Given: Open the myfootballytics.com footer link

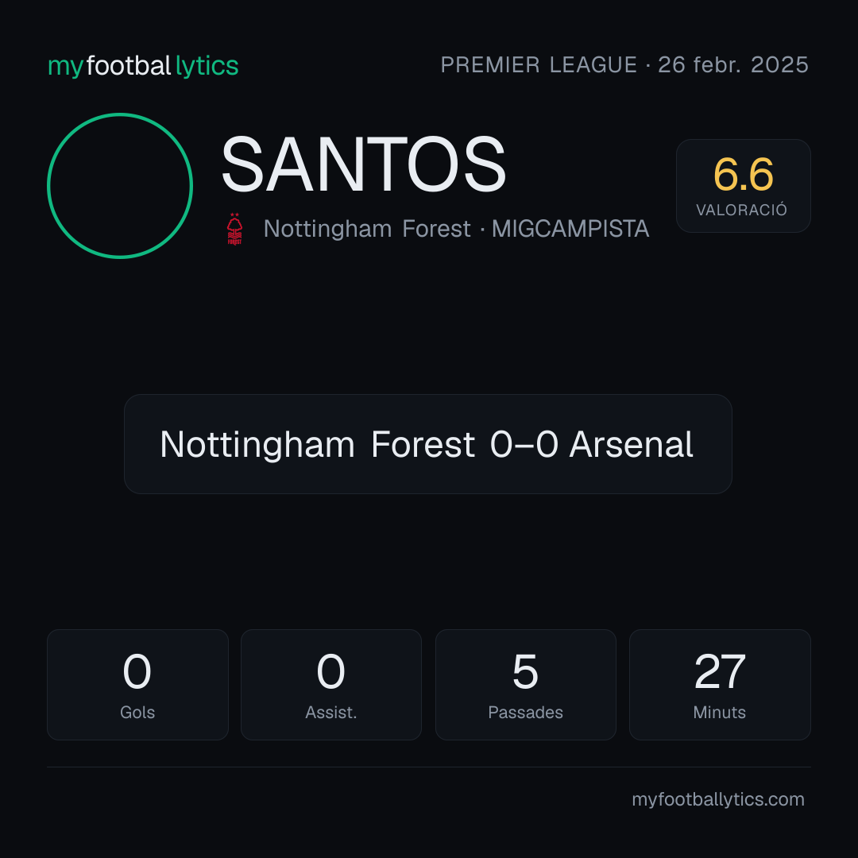Looking at the screenshot, I should click(718, 799).
